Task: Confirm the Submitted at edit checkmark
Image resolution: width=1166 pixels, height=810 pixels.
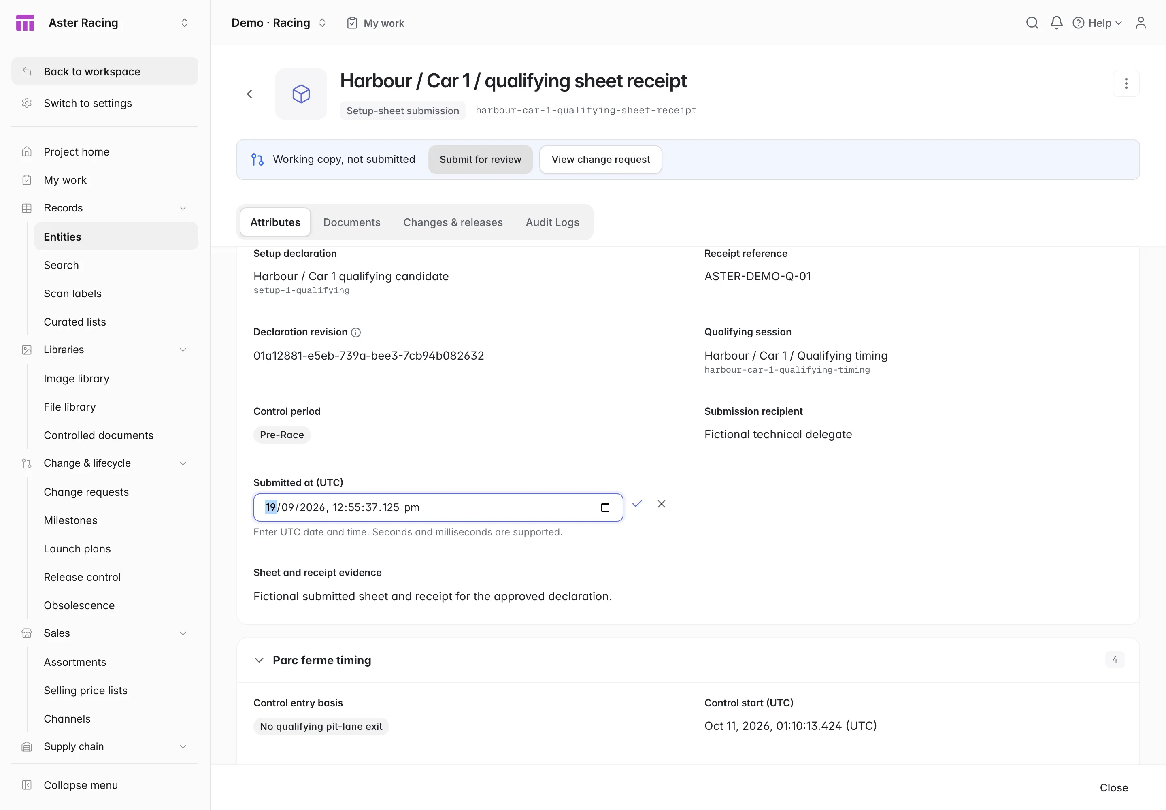Action: click(637, 503)
